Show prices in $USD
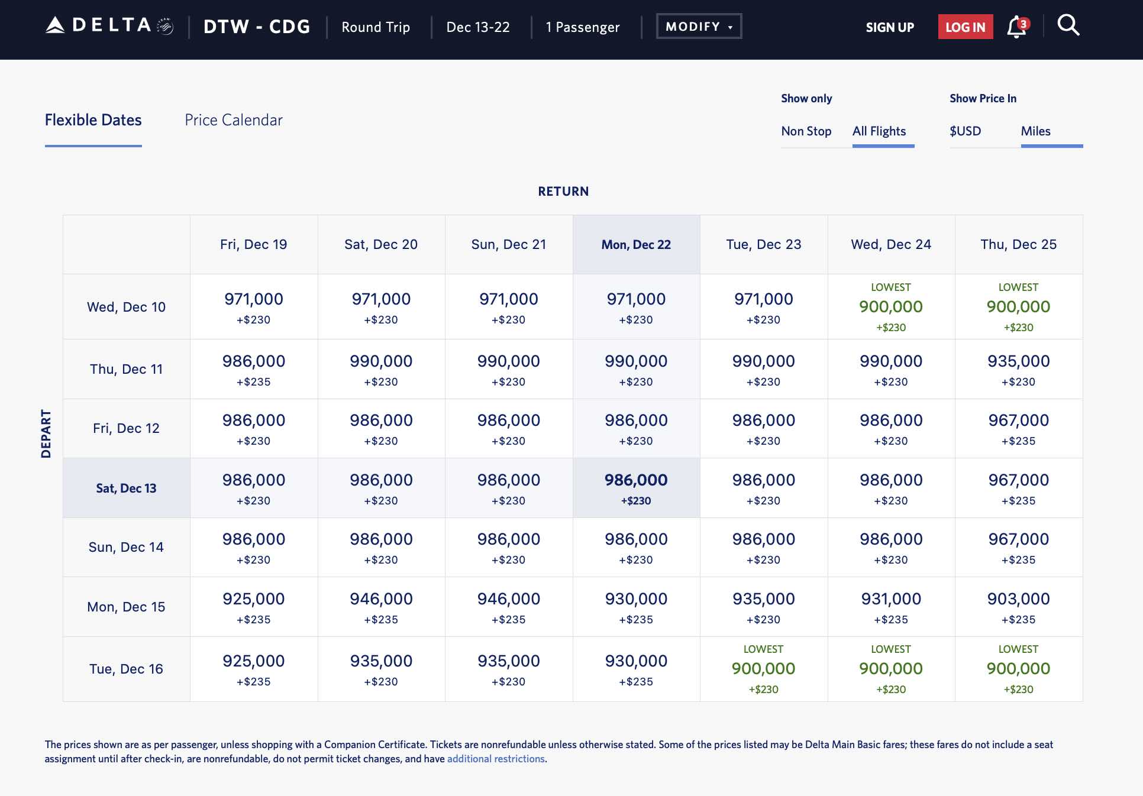1143x796 pixels. click(x=965, y=131)
